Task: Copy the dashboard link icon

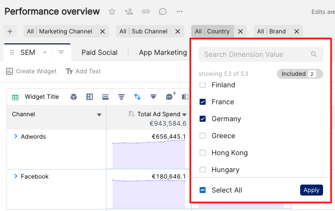Action: click(x=146, y=11)
